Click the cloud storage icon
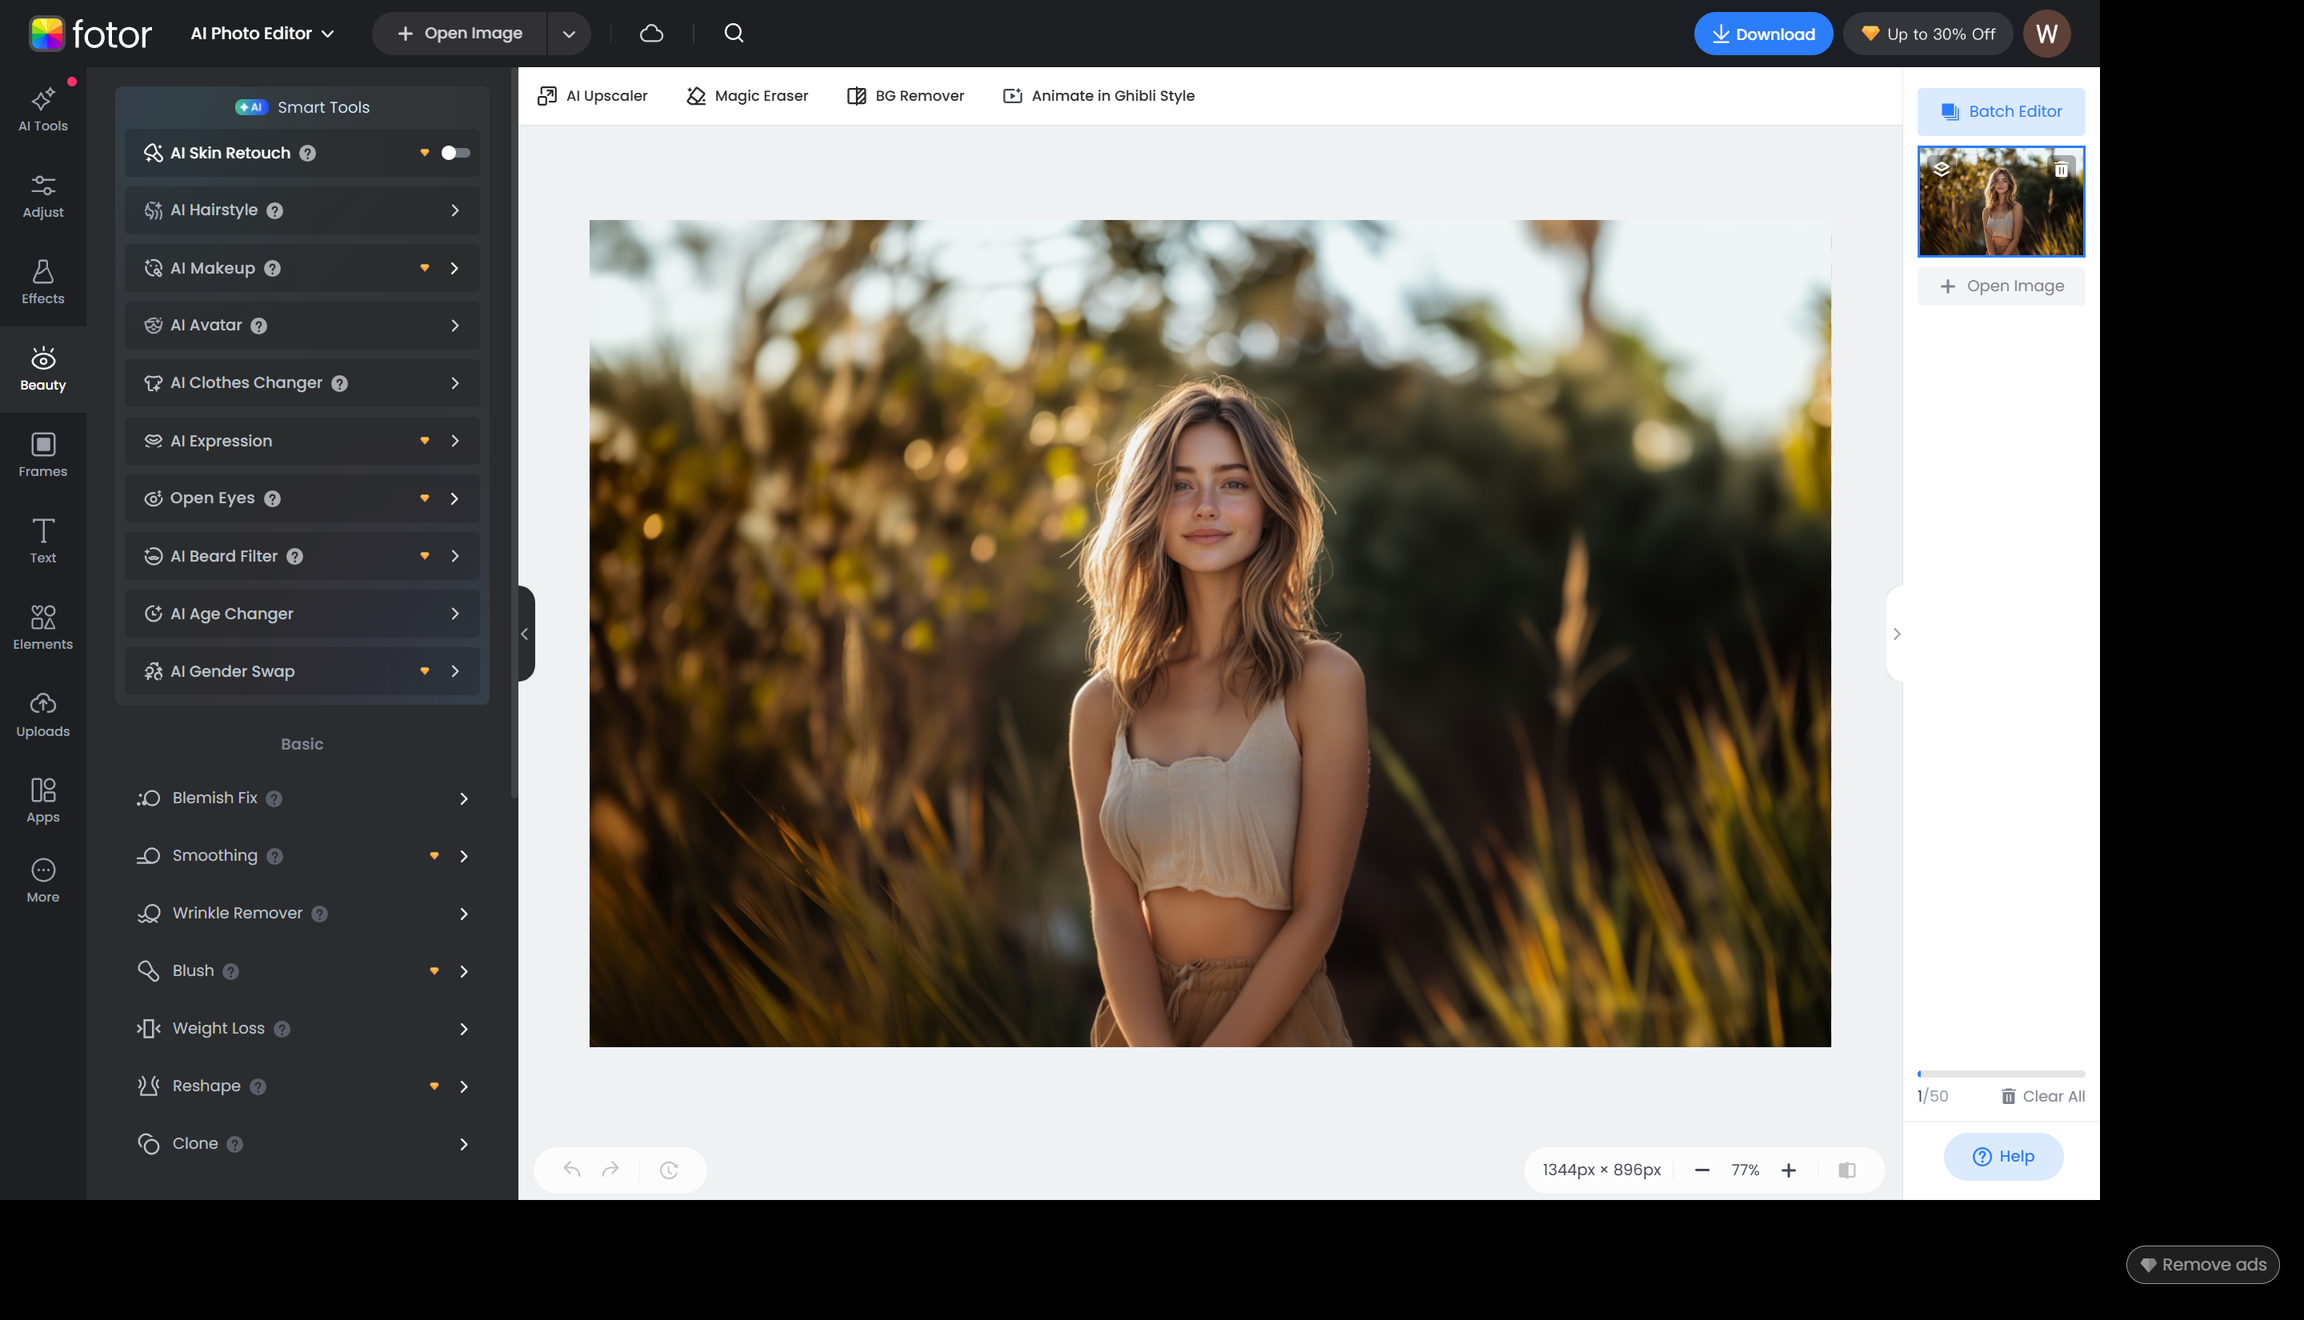 point(652,34)
